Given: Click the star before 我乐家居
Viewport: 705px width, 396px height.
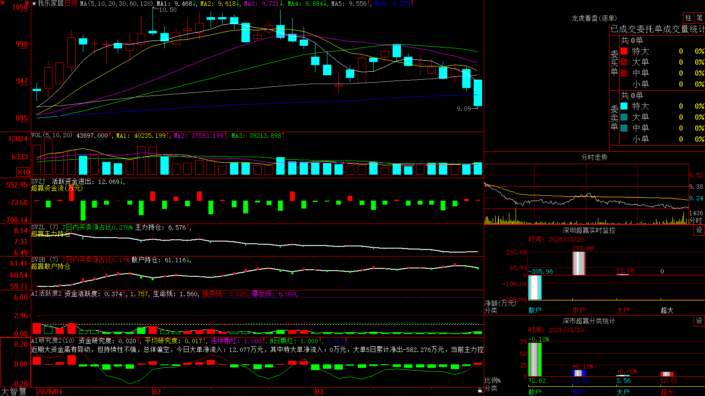Looking at the screenshot, I should point(34,4).
